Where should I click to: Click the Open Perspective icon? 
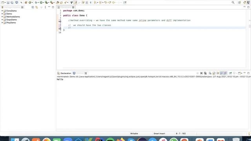click(240, 2)
